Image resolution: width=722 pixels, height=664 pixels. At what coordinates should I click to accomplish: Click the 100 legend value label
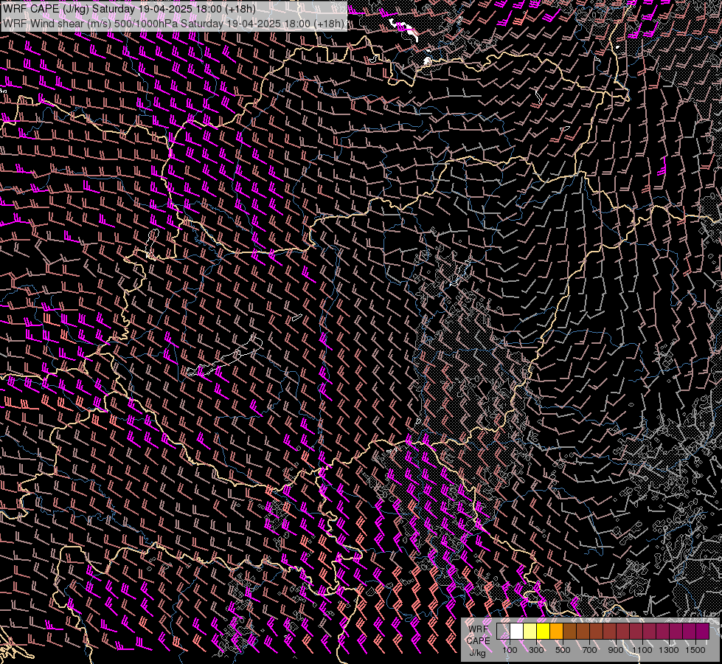[x=510, y=650]
